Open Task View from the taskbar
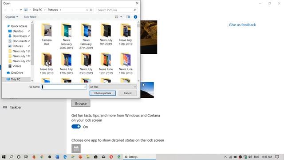The image size is (284, 160). 26,157
